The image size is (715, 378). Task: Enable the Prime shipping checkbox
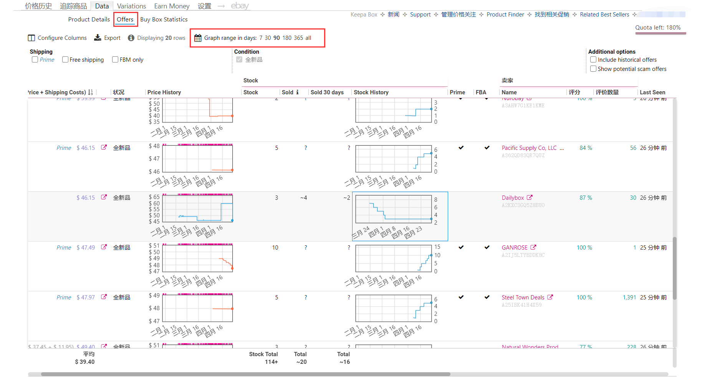click(35, 59)
